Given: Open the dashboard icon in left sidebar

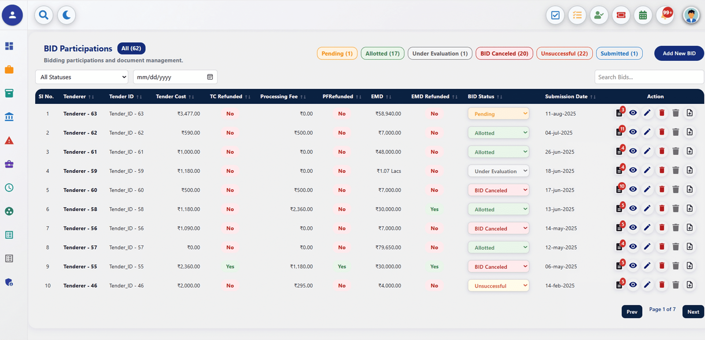Looking at the screenshot, I should (x=9, y=46).
